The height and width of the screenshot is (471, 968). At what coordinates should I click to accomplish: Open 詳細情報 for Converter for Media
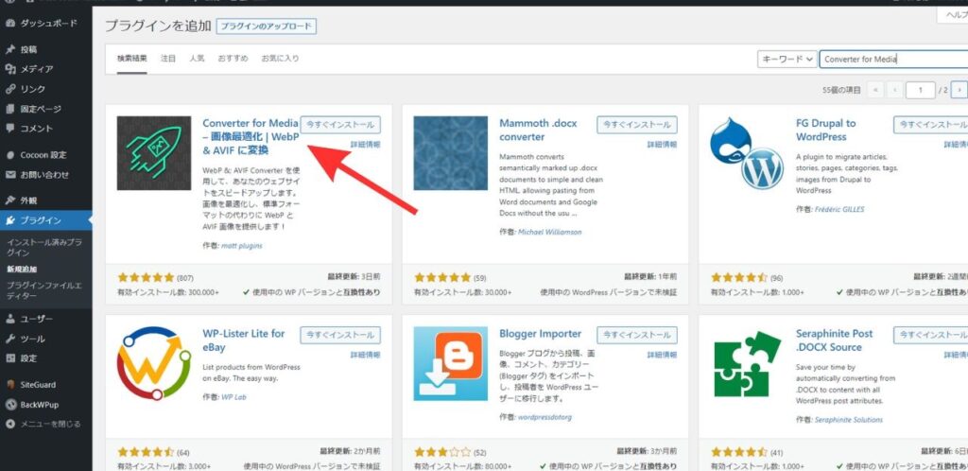click(366, 145)
